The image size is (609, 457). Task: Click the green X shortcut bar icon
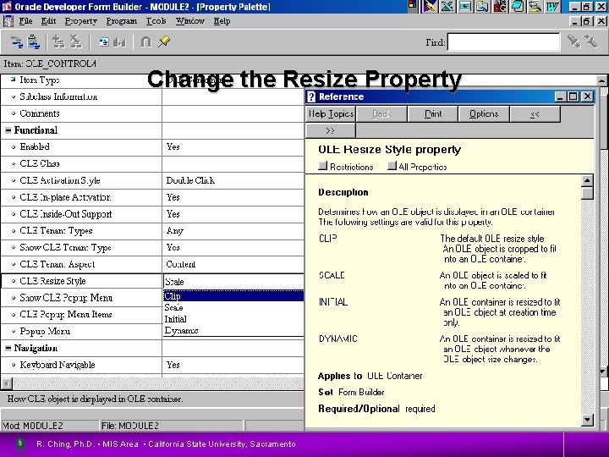(x=447, y=6)
